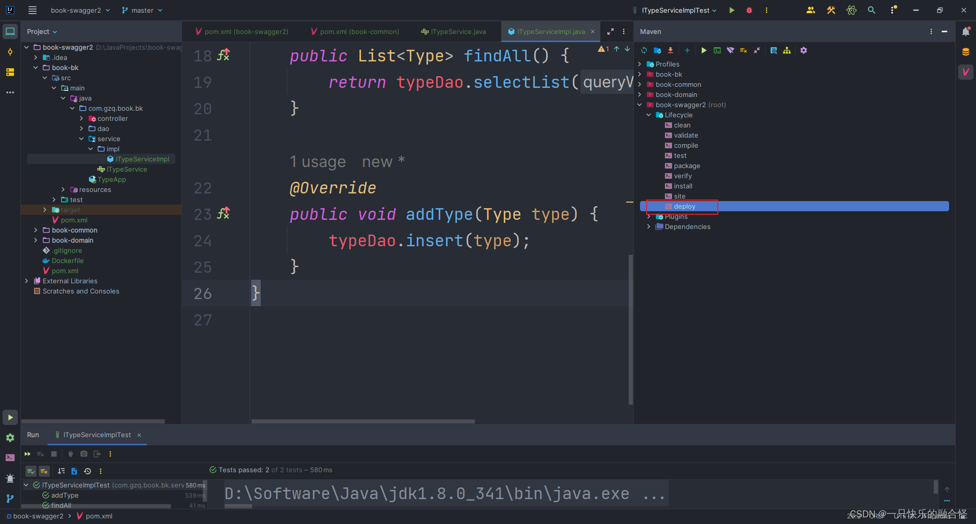Rerun tests in Run panel
Viewport: 976px width, 524px height.
27,454
